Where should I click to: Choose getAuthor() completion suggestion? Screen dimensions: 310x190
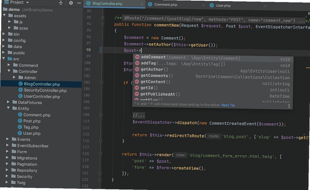(213, 70)
